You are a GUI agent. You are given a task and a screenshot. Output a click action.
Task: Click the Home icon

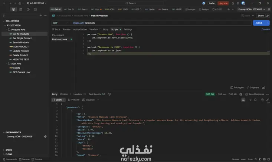pyautogui.click(x=20, y=3)
